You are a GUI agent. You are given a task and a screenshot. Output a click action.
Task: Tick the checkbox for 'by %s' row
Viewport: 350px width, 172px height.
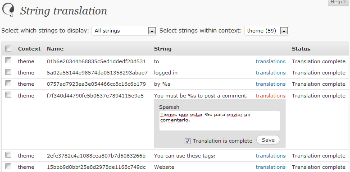(x=9, y=84)
